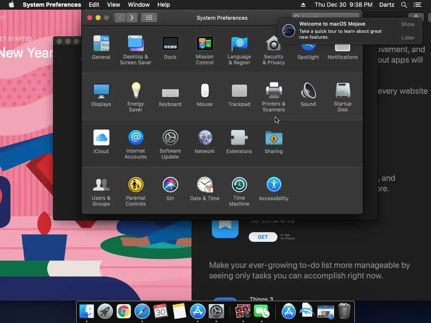The image size is (431, 323).
Task: Open the General preferences pane
Action: point(101,48)
